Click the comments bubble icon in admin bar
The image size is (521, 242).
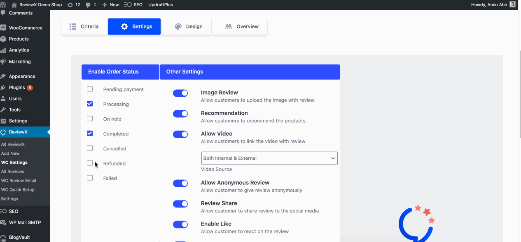coord(88,5)
